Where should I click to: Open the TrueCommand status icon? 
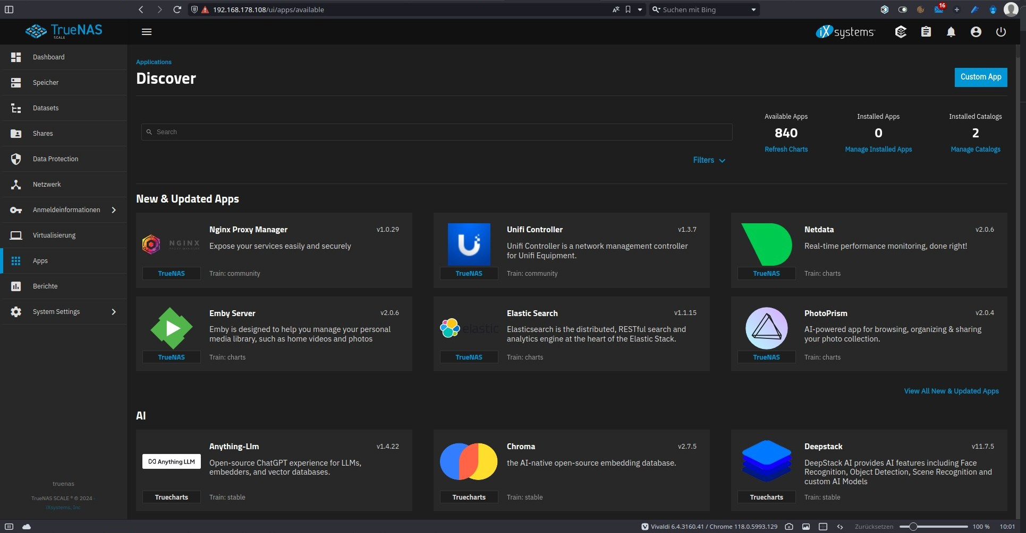coord(901,32)
